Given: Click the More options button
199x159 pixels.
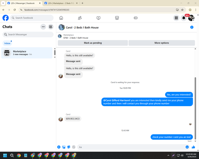Looking at the screenshot, I should (162, 43).
